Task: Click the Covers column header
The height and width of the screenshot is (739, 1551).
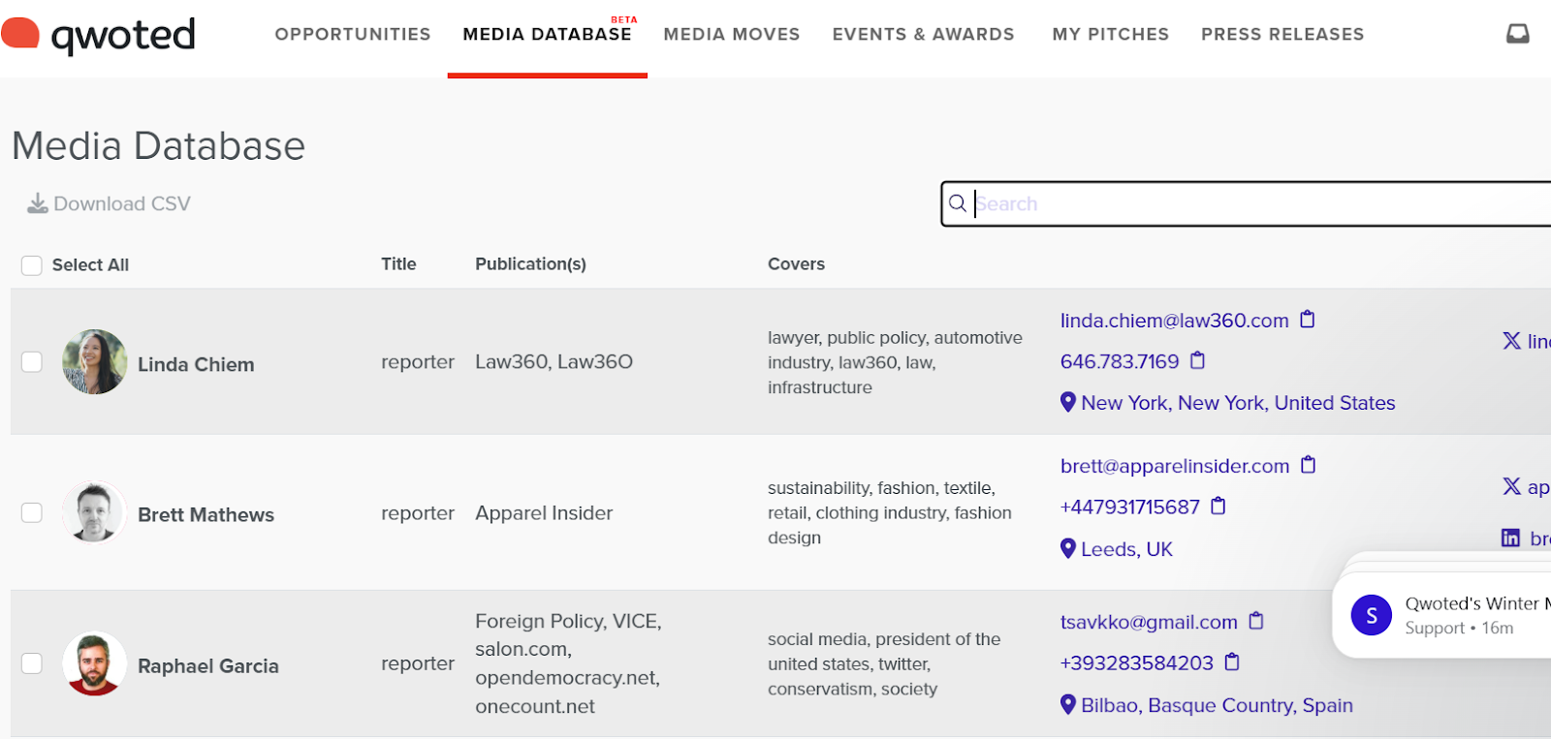Action: (x=796, y=263)
